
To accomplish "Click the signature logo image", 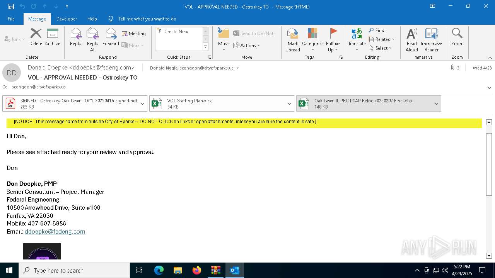I will (42, 251).
